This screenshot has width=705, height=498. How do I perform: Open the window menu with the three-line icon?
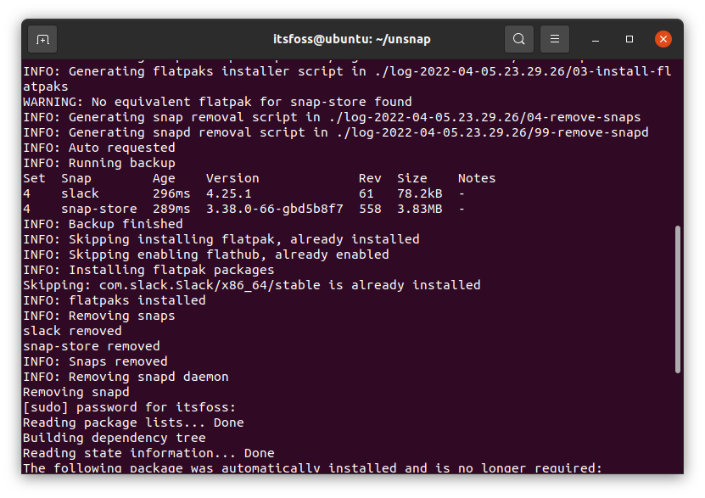554,39
